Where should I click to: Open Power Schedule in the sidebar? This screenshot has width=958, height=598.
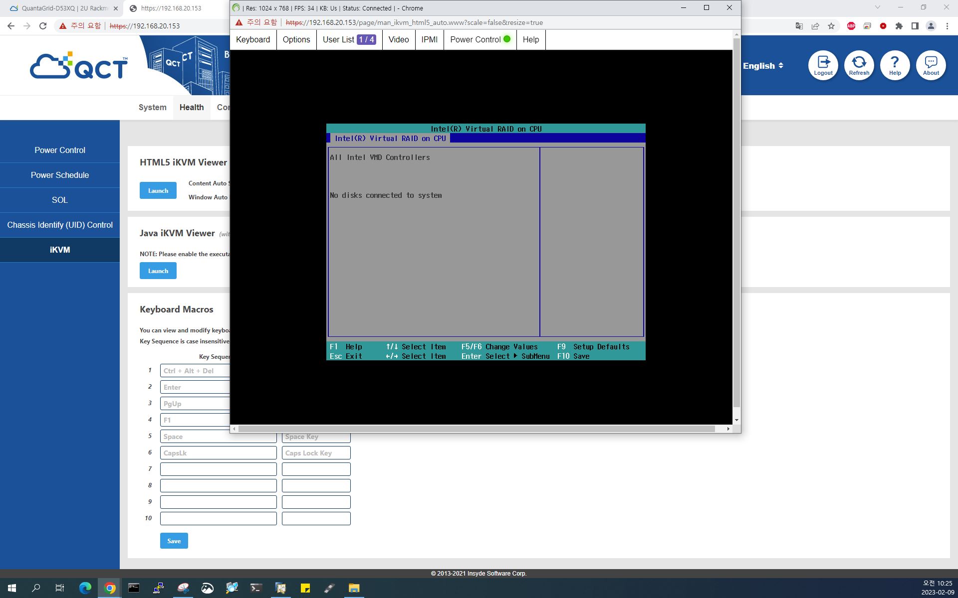(x=60, y=175)
